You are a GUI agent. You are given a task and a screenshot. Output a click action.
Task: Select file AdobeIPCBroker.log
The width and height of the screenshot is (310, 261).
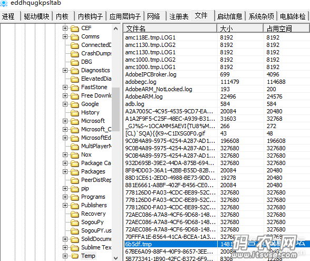click(151, 74)
